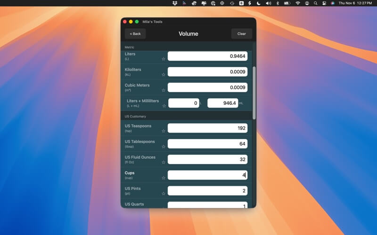Favorite Liters + Milliliters star
This screenshot has width=377, height=235.
click(x=164, y=106)
